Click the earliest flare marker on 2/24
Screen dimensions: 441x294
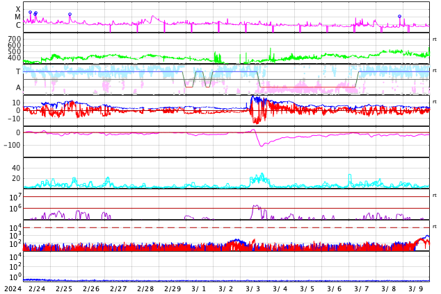(x=30, y=12)
